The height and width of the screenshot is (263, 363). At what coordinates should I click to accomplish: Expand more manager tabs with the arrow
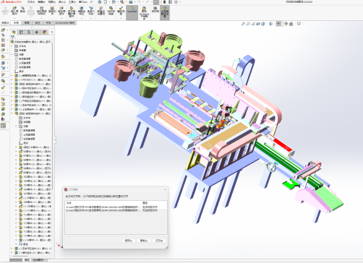point(52,32)
